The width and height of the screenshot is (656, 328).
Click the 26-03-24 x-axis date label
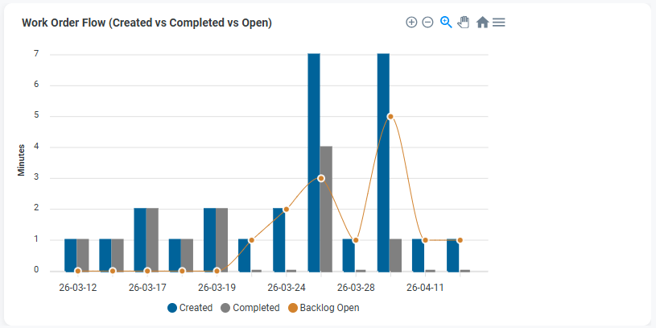(x=287, y=287)
